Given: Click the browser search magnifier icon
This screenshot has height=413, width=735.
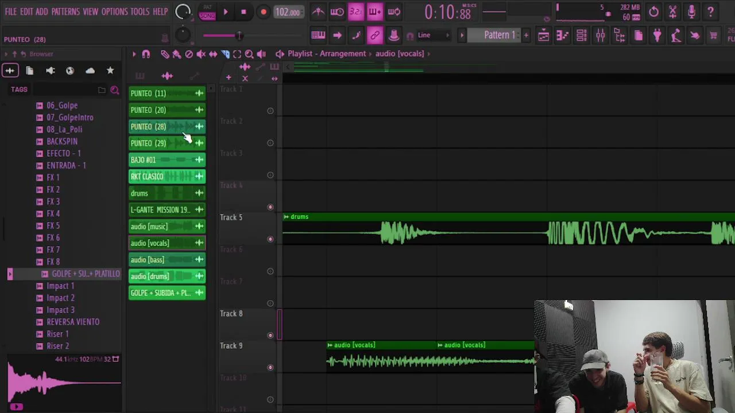Looking at the screenshot, I should coord(114,90).
